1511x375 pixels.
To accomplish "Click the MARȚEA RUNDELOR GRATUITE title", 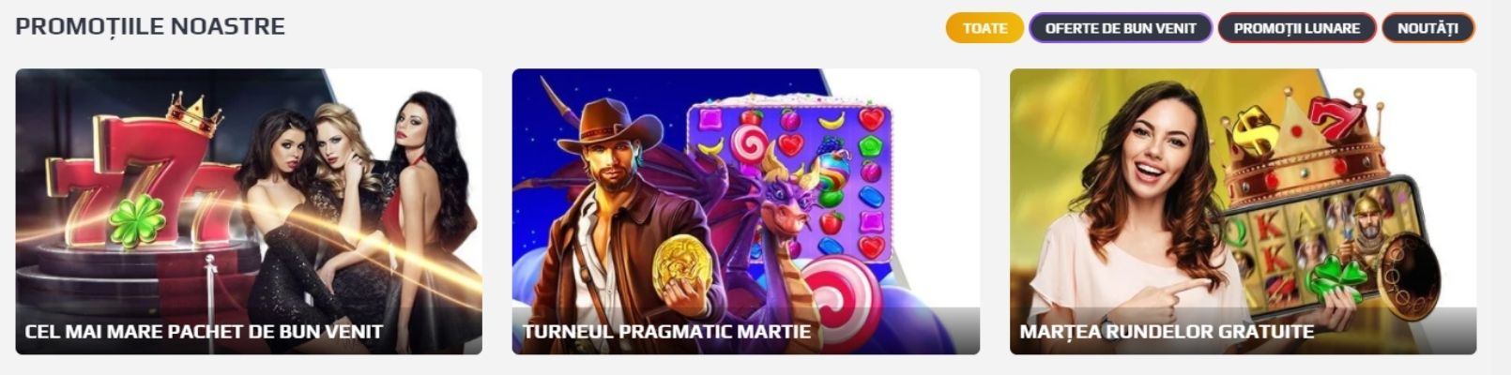I will [x=1167, y=332].
